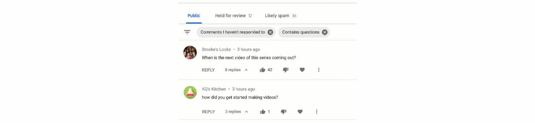
Task: Reply to KQ's Kitchen comment
Action: coord(208,112)
